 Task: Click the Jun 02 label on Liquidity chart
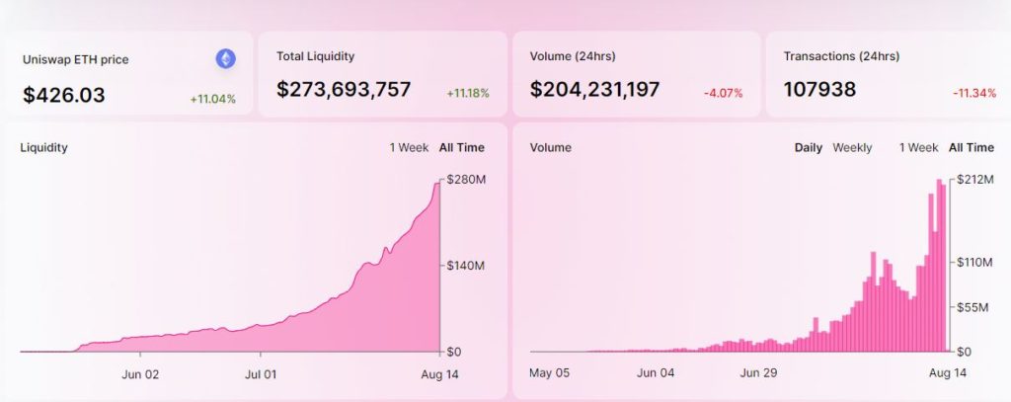pos(140,373)
